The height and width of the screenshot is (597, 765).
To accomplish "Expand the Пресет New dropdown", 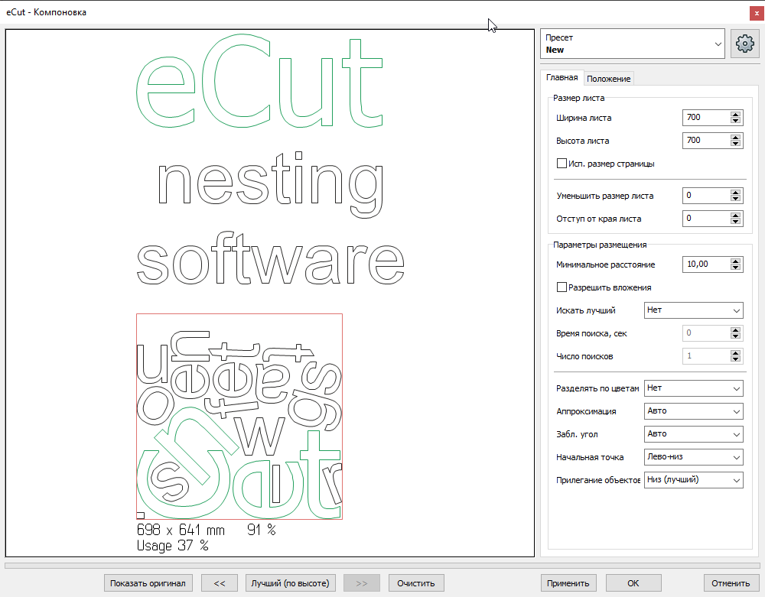I will tap(633, 44).
